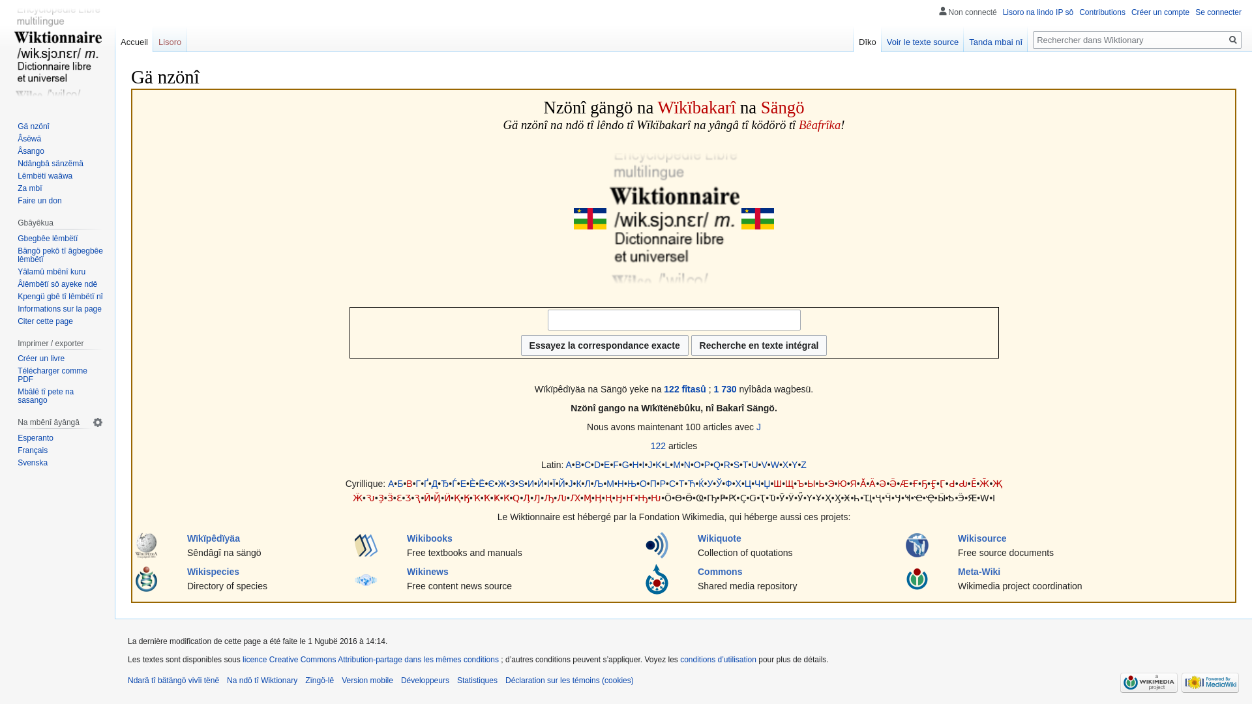Open the Esperanto language link

click(35, 438)
